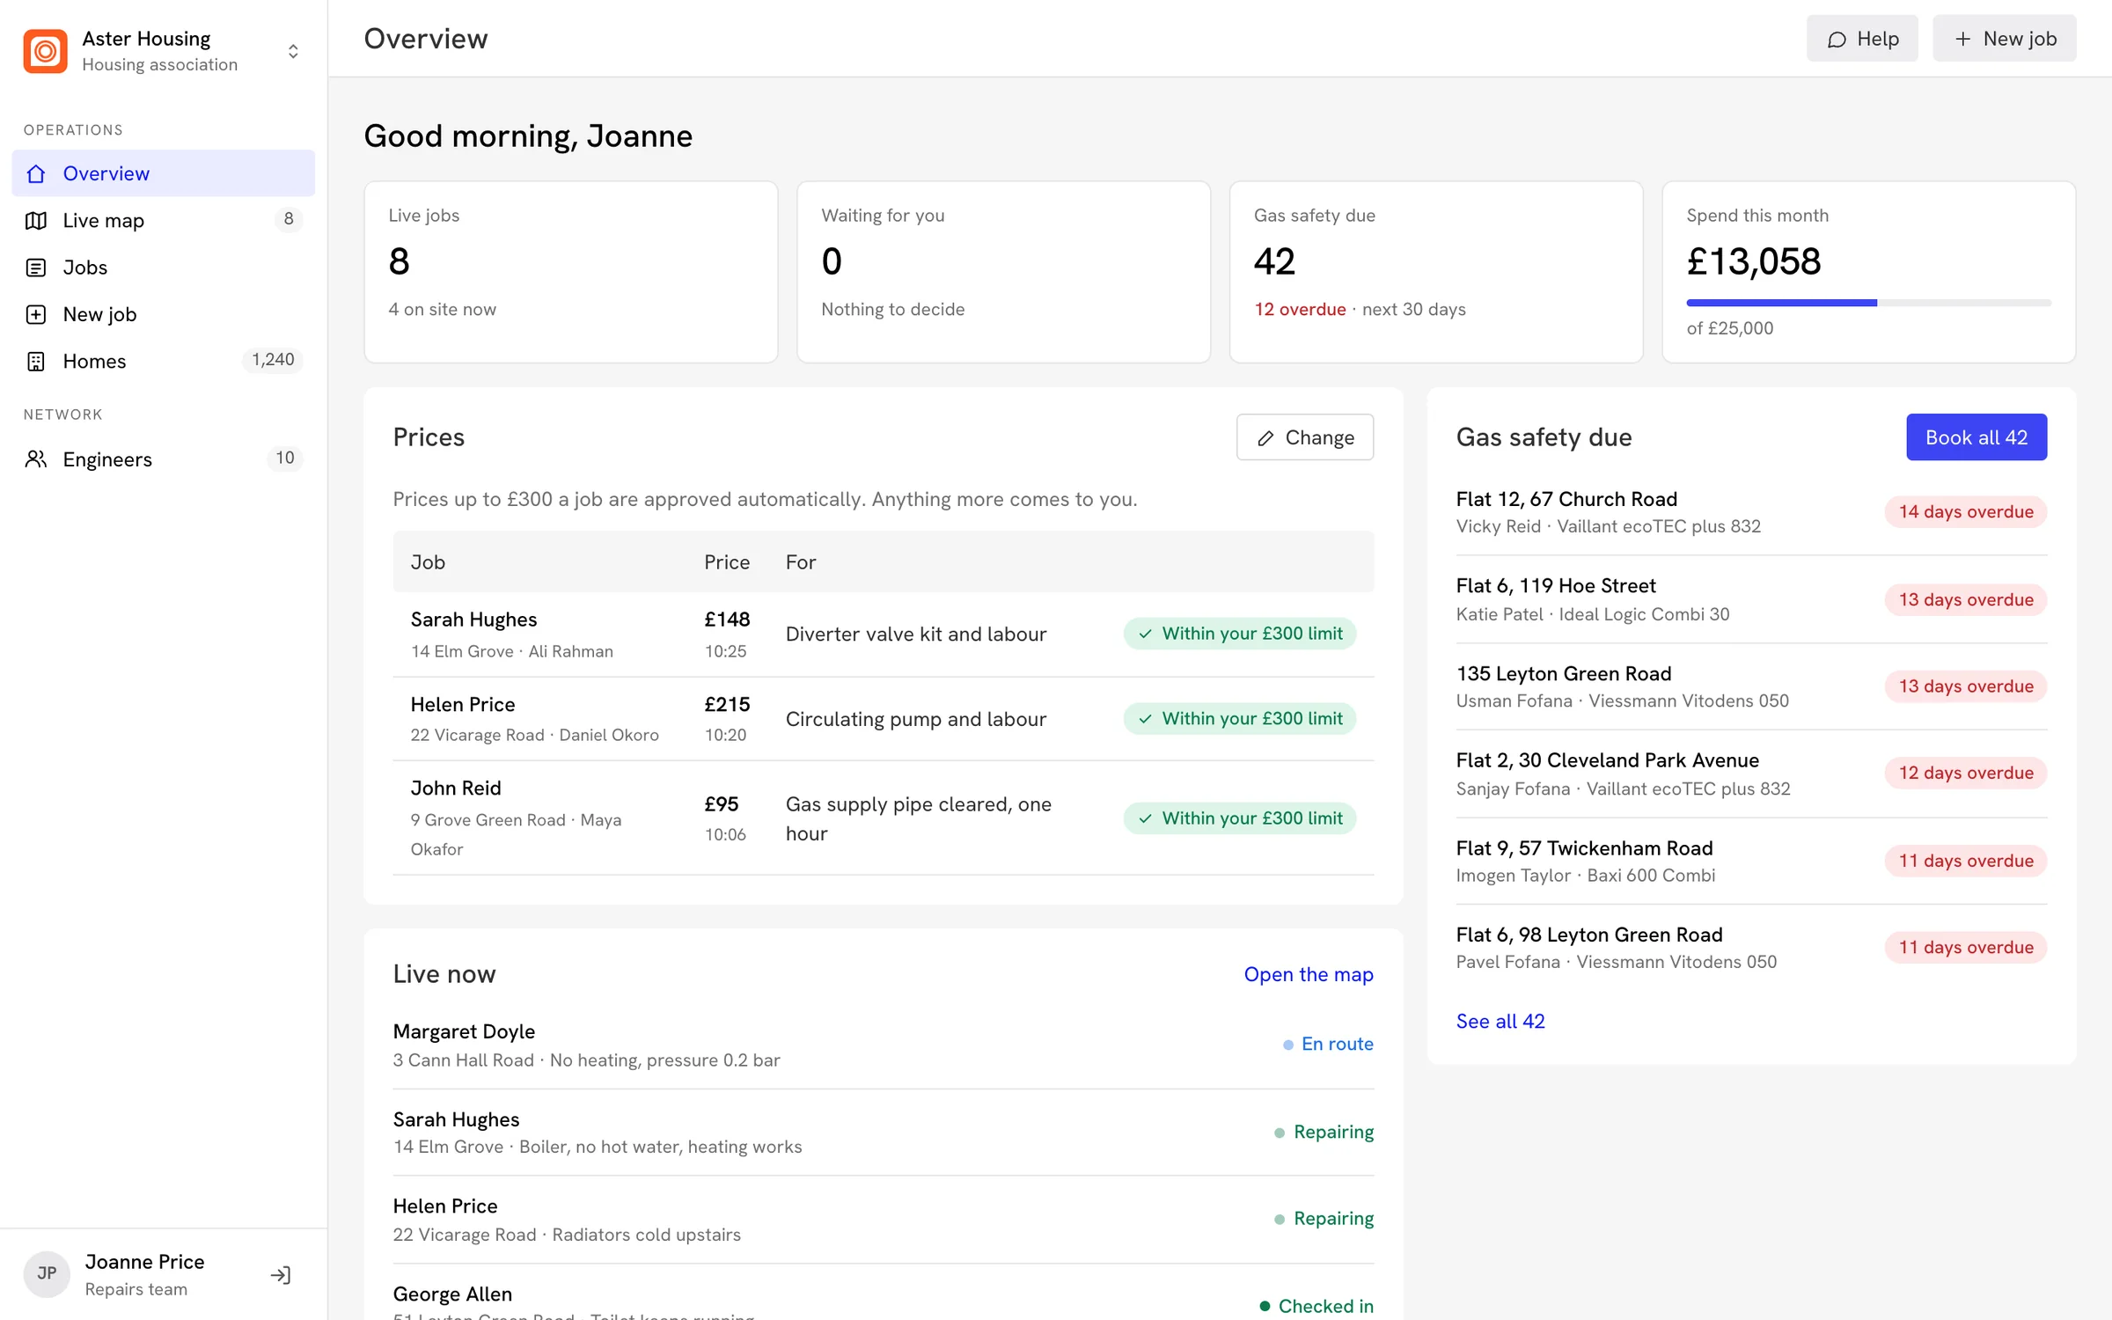
Task: Click the 12 overdue red text
Action: point(1300,309)
